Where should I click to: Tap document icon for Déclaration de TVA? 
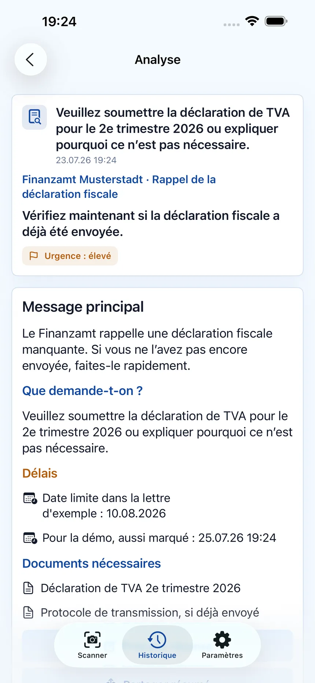[28, 588]
